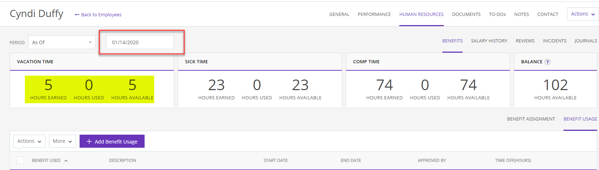Click the Add Benefit Usage button
The height and width of the screenshot is (170, 599).
click(112, 141)
